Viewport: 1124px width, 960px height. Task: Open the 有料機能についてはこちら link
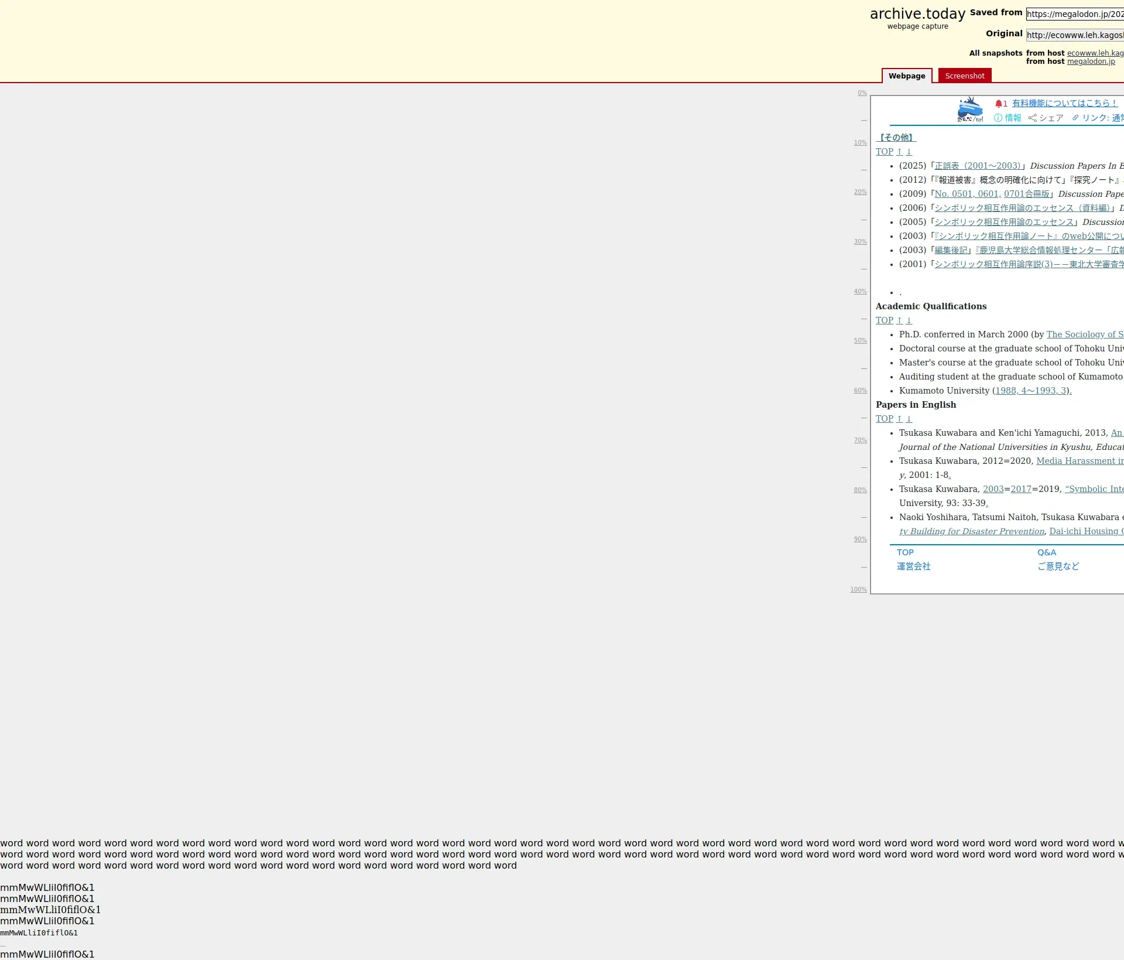click(1064, 103)
